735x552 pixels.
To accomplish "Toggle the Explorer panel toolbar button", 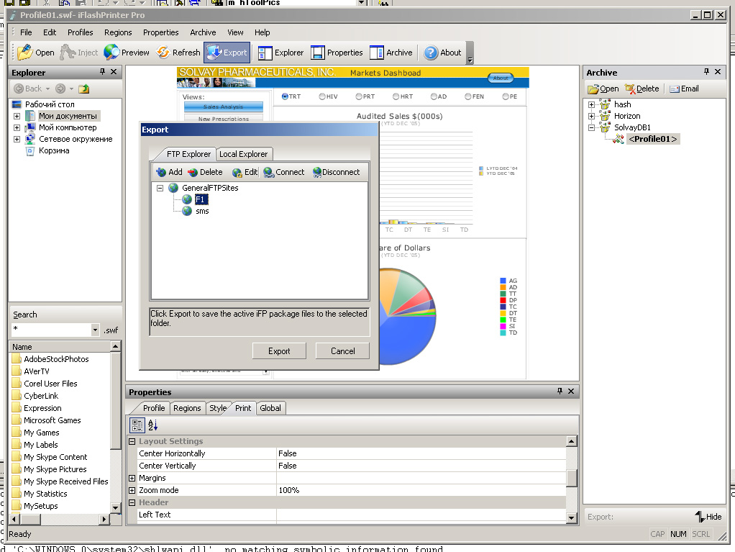I will tap(280, 53).
